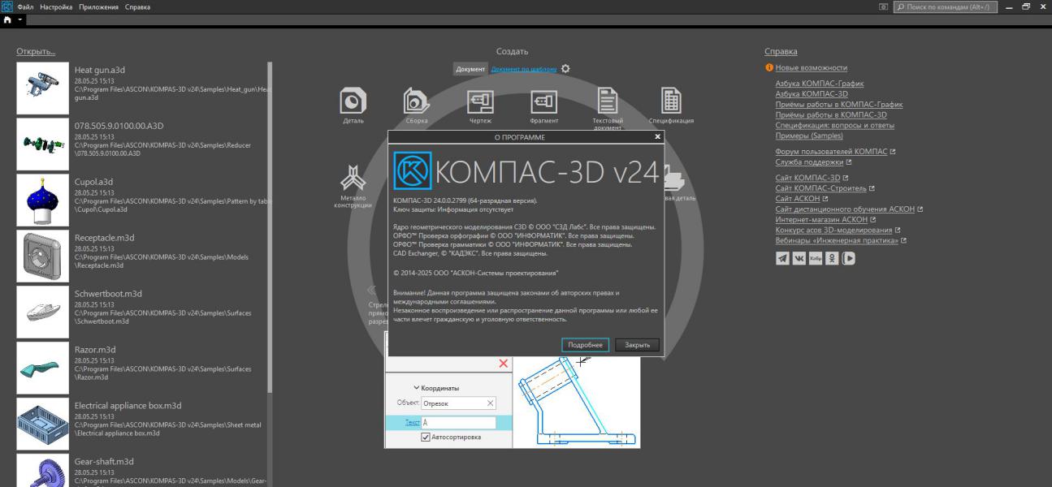Click the Спецификация icon

pos(671,102)
